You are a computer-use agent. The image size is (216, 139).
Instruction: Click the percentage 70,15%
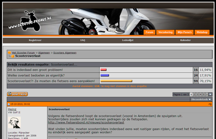click(205, 81)
